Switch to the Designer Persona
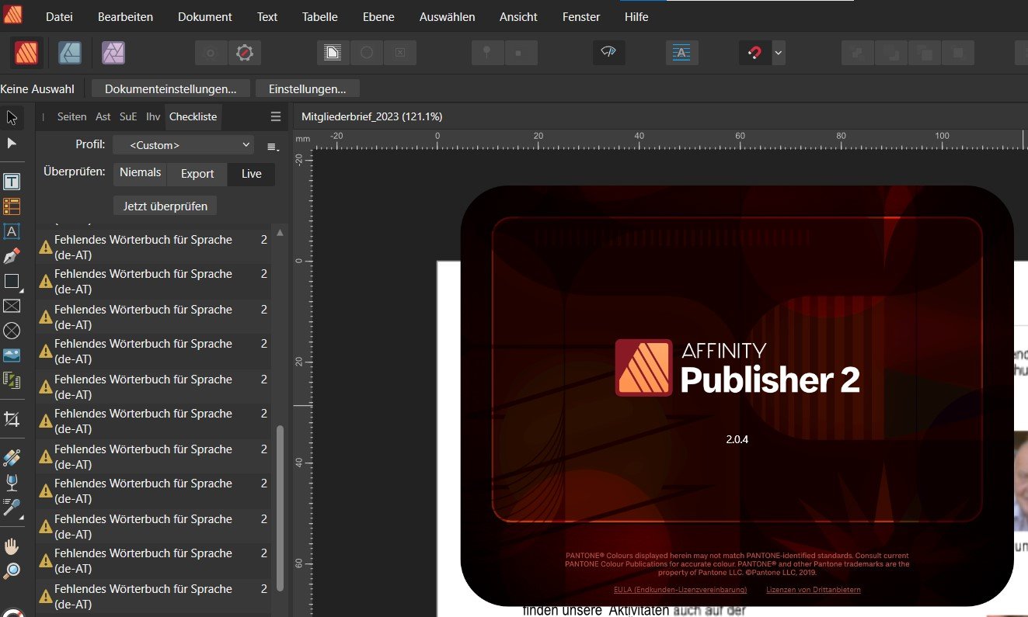The width and height of the screenshot is (1028, 617). coord(70,53)
